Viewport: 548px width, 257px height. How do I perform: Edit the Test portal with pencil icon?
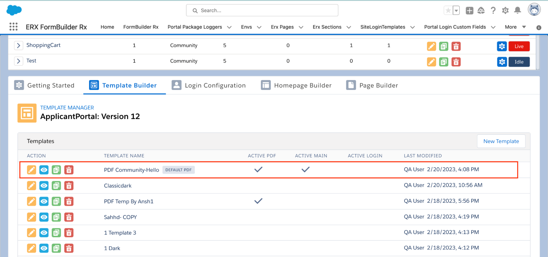[x=431, y=62]
